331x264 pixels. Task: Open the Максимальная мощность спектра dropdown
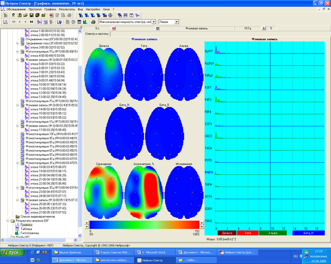click(x=154, y=22)
